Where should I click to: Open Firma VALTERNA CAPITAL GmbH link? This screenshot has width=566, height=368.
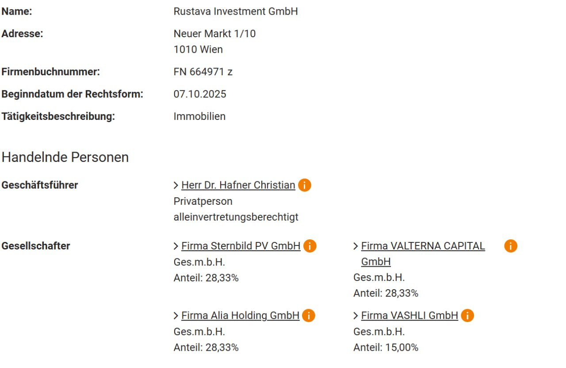(423, 254)
